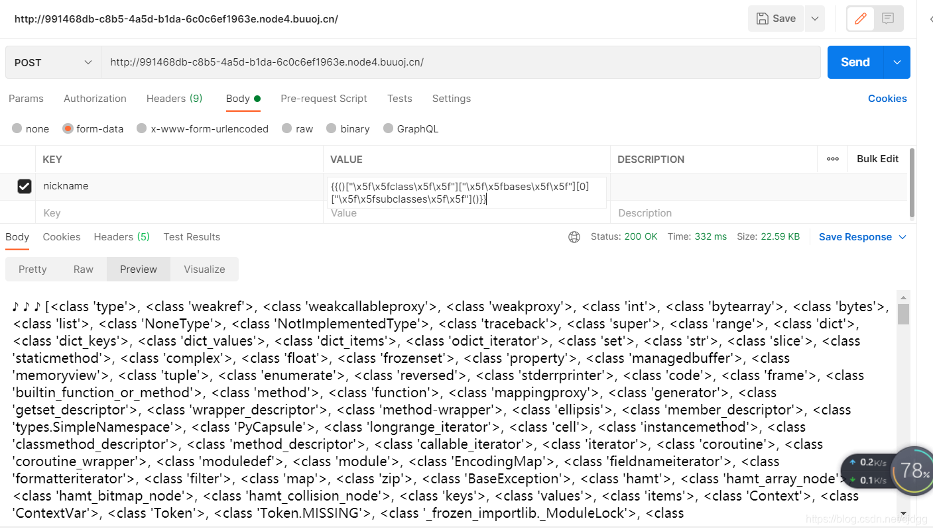Send the request
The height and width of the screenshot is (531, 933).
[x=855, y=62]
